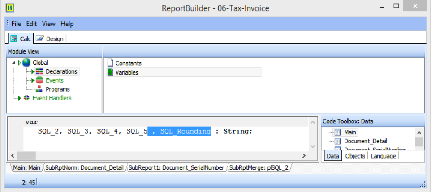Open the File menu
The height and width of the screenshot is (192, 431).
pos(16,24)
